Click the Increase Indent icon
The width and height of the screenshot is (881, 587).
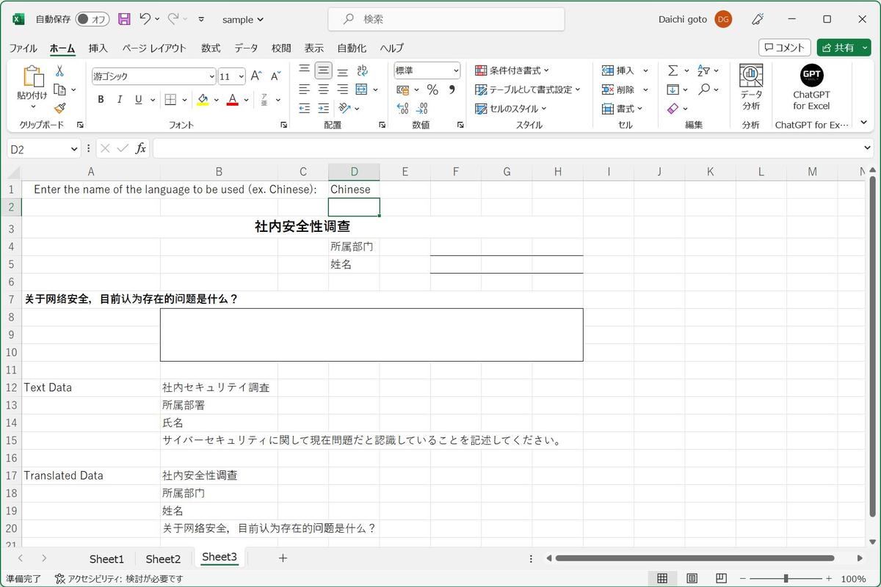tap(323, 108)
